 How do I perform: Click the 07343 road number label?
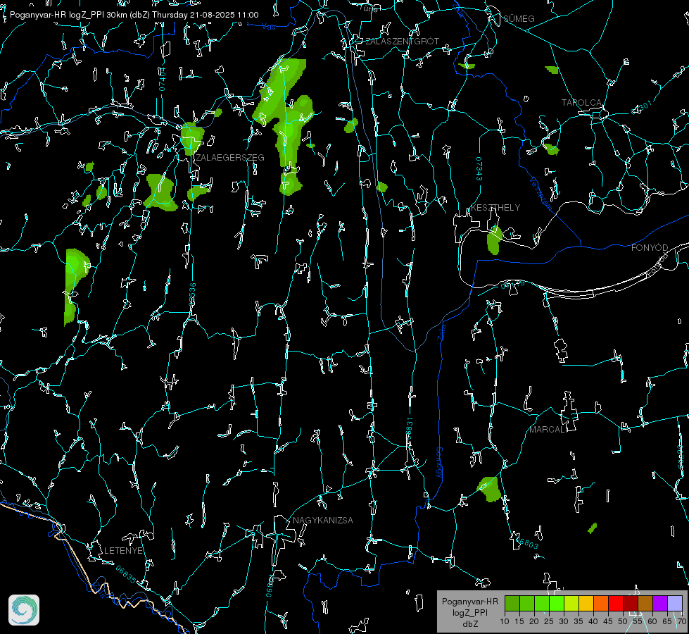pyautogui.click(x=479, y=169)
